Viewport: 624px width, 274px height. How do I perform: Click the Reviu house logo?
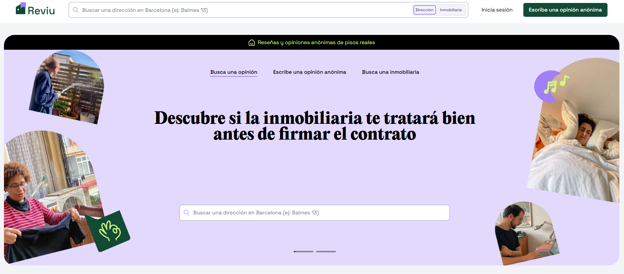click(x=35, y=9)
